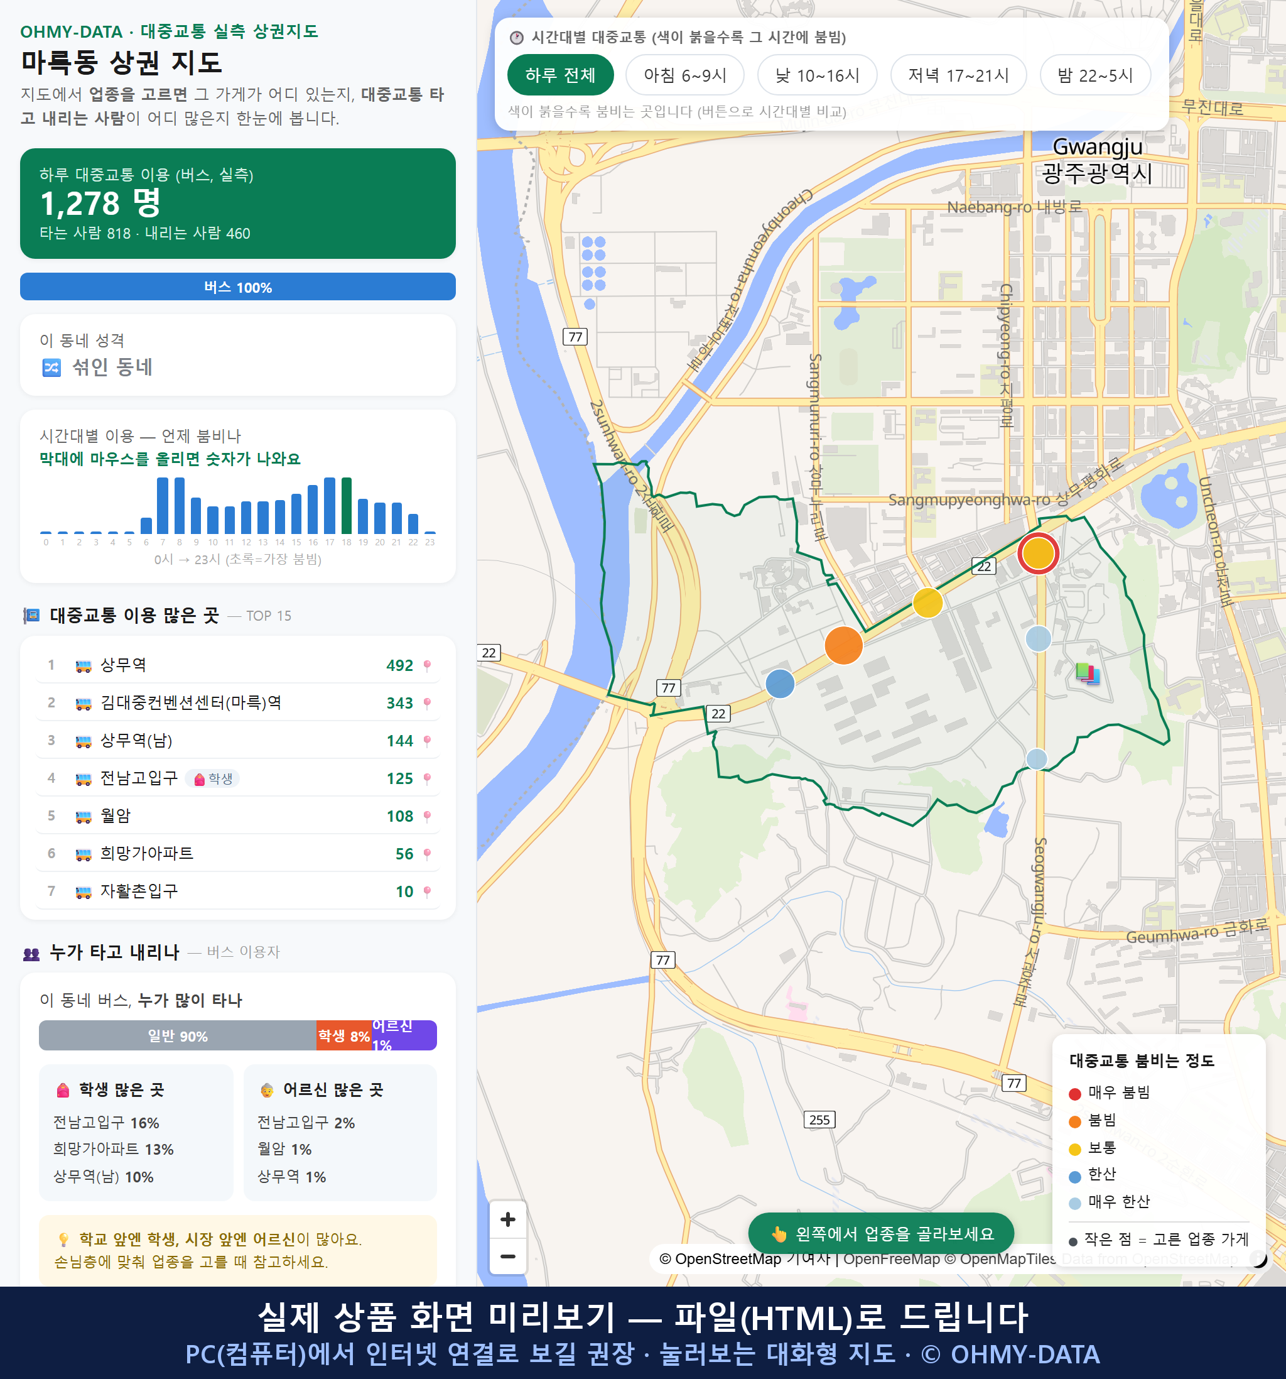Switch to 저녁 17~21시 time filter
This screenshot has height=1379, width=1286.
coord(958,75)
